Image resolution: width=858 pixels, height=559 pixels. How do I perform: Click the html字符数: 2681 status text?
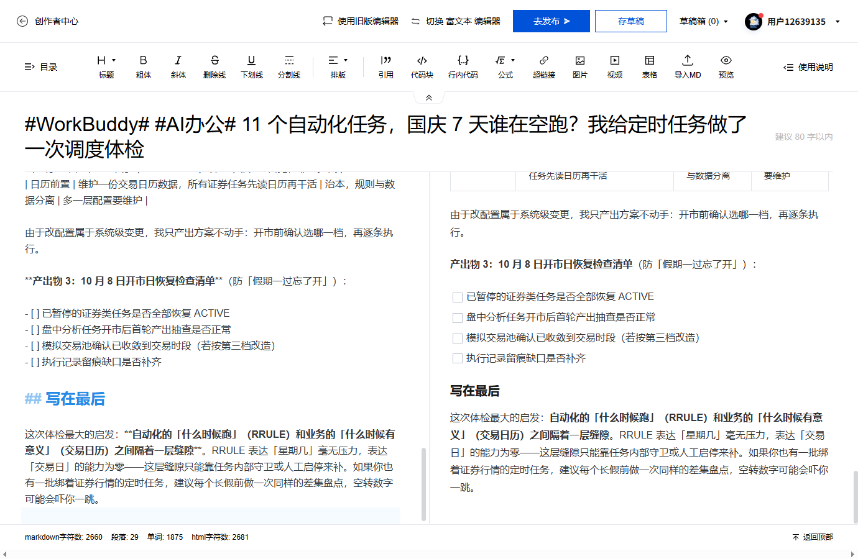(220, 537)
